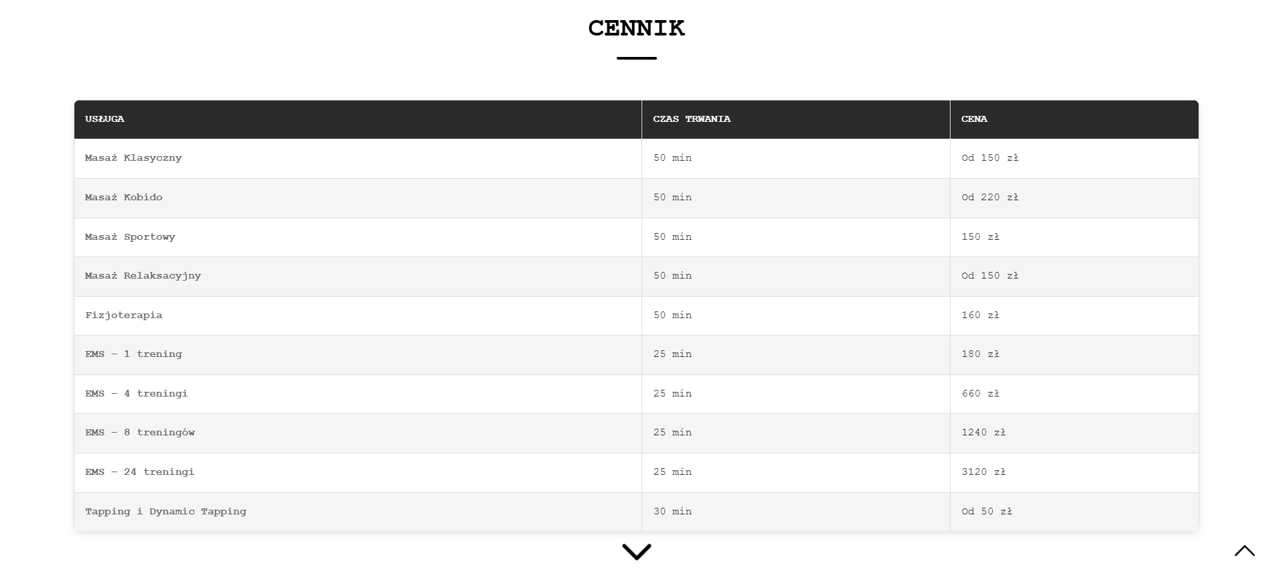The width and height of the screenshot is (1275, 570).
Task: Select the Masaż Kobido service
Action: tap(124, 198)
